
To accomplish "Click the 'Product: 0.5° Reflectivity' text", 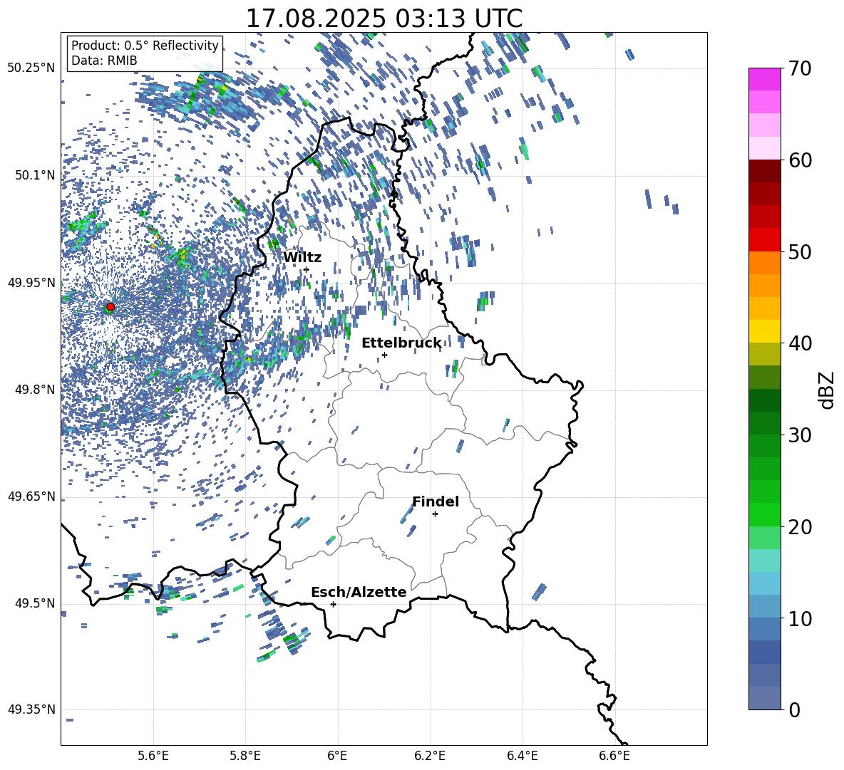I will (145, 46).
